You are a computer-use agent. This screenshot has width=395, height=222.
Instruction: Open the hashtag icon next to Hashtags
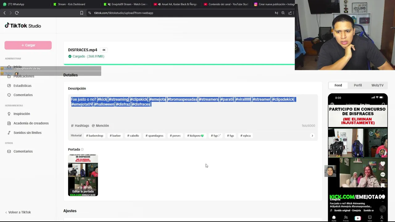(72, 126)
